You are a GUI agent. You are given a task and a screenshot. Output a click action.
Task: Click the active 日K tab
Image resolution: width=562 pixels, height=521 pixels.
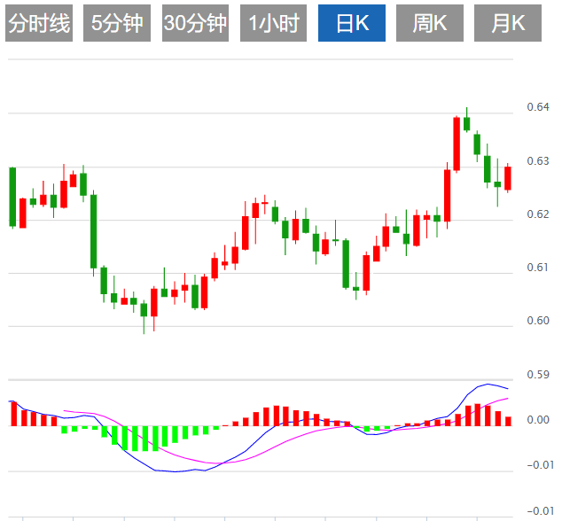pos(352,24)
